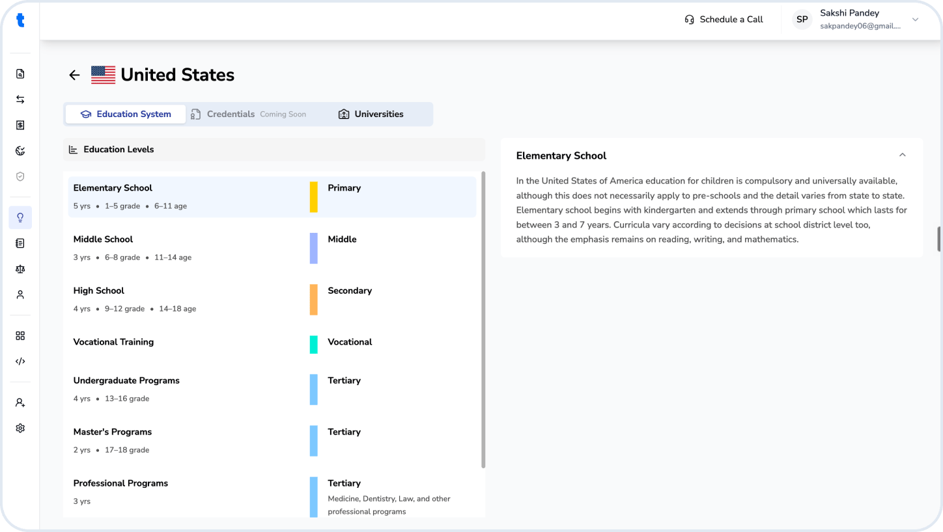943x532 pixels.
Task: Select the Elementary School level row
Action: click(x=272, y=197)
